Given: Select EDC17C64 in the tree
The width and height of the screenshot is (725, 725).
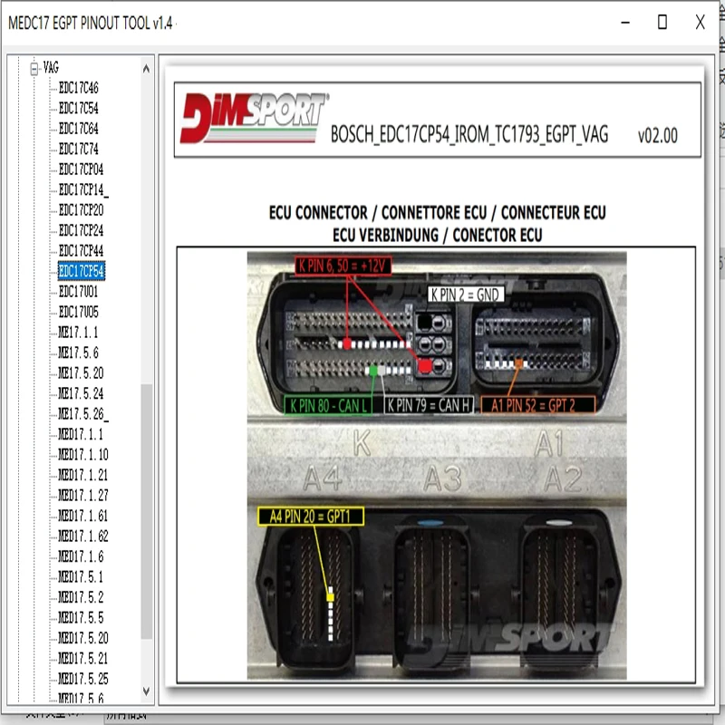Looking at the screenshot, I should click(79, 129).
